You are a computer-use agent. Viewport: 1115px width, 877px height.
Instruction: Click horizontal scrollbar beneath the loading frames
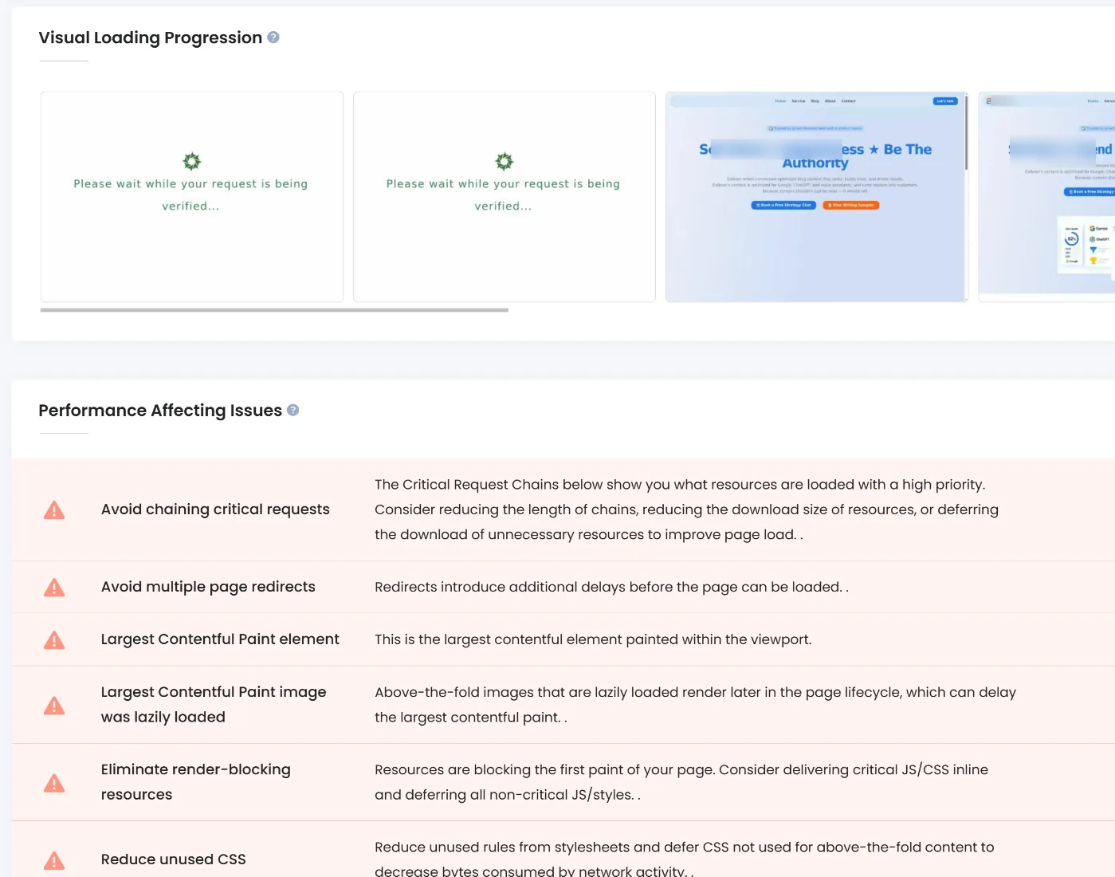(274, 310)
